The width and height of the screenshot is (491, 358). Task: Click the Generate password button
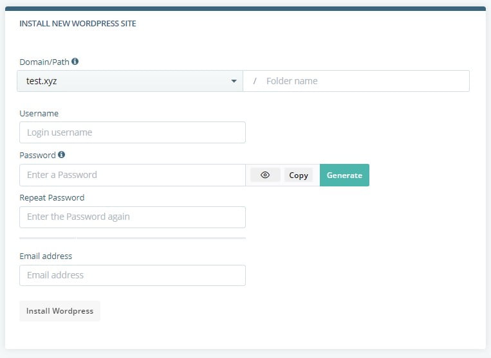click(344, 175)
